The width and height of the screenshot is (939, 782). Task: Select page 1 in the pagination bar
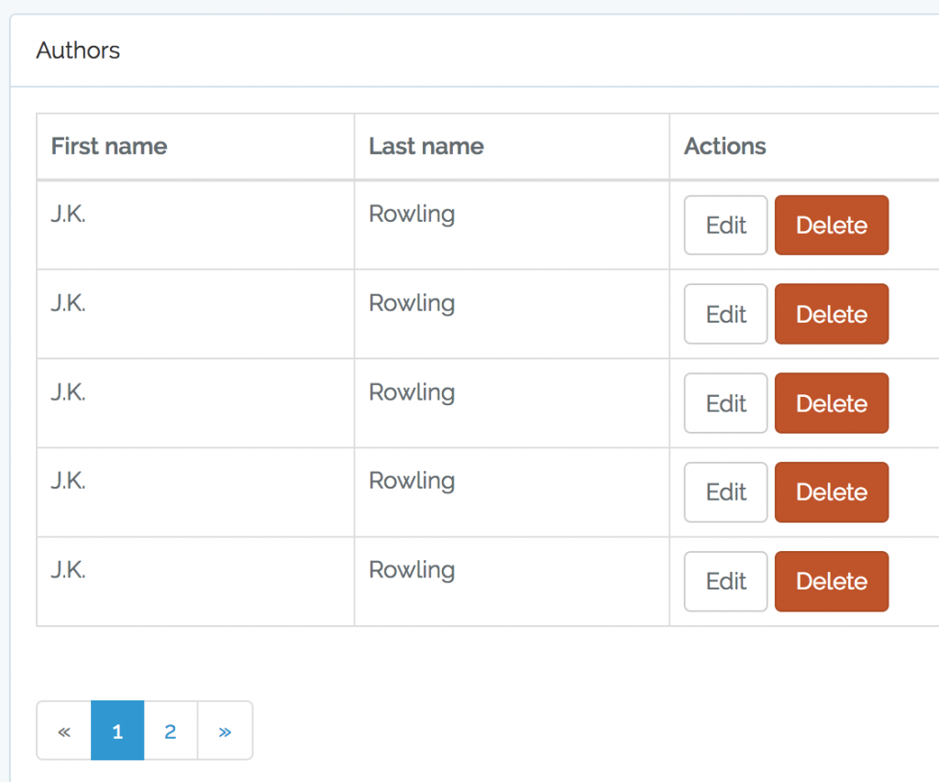coord(116,731)
